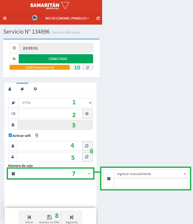Click the round company logo icon in header
This screenshot has width=193, height=224.
pos(35,18)
